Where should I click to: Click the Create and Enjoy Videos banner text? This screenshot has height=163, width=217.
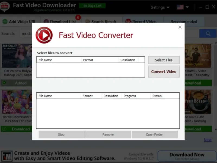click(65, 156)
